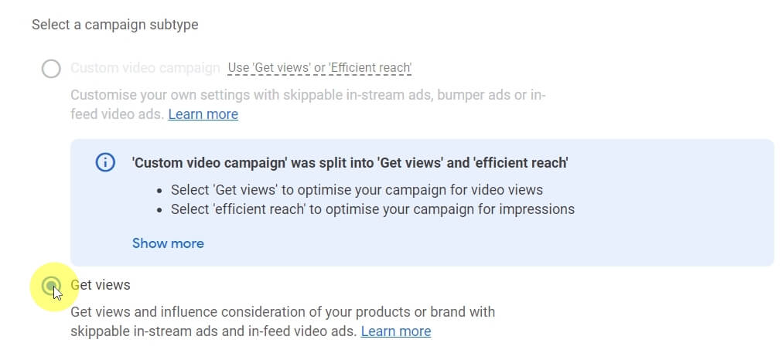This screenshot has width=782, height=353.
Task: Click the bullet dot before "Select 'Get views'"
Action: tap(159, 191)
